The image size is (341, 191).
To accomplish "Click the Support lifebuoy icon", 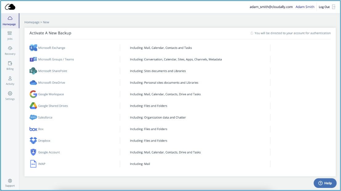I will [x=10, y=181].
